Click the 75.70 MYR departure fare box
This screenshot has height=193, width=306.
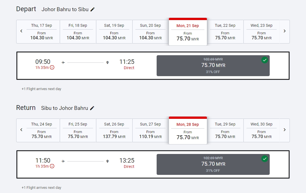click(213, 66)
